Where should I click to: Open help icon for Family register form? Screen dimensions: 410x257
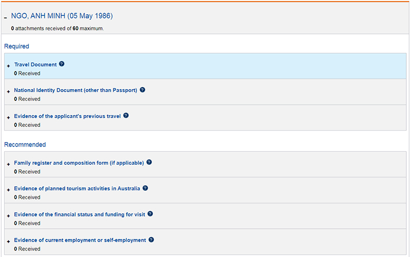pyautogui.click(x=149, y=162)
